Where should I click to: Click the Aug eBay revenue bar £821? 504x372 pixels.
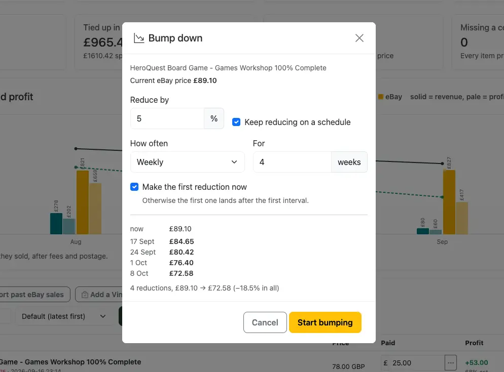pos(83,202)
